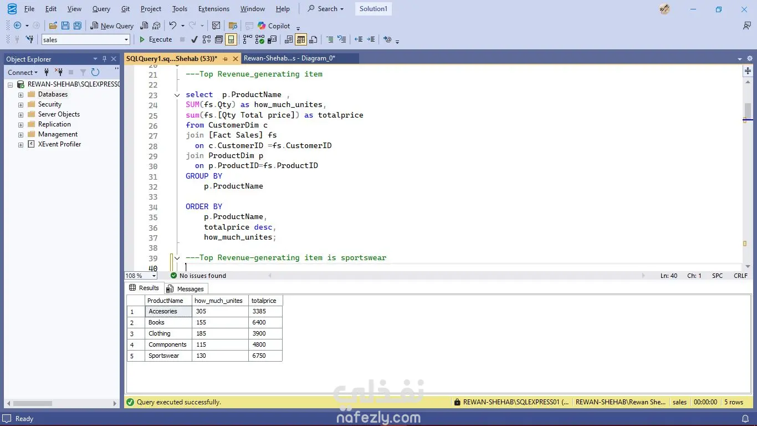Click the Parse checkmark icon in toolbar
The image size is (757, 426).
[x=194, y=39]
